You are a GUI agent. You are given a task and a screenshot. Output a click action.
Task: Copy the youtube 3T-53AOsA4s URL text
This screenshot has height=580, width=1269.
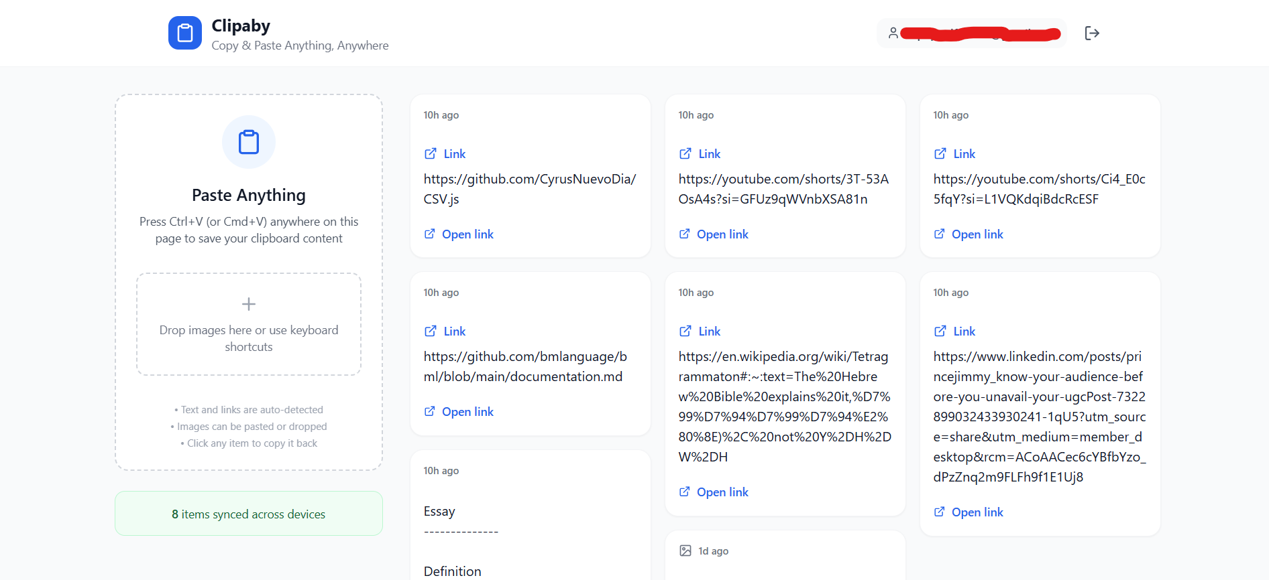pos(783,189)
